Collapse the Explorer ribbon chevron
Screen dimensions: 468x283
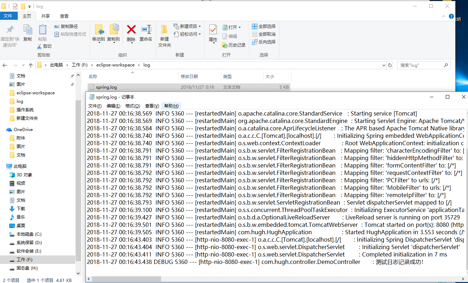pos(444,16)
